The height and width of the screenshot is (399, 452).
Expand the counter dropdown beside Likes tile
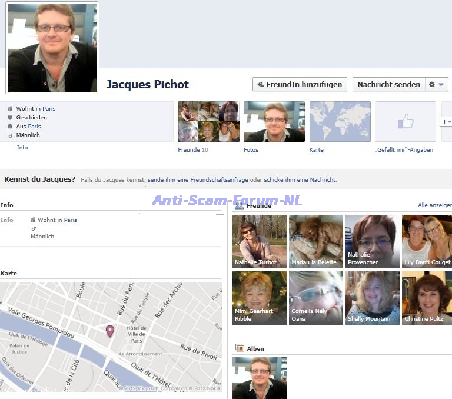point(446,122)
